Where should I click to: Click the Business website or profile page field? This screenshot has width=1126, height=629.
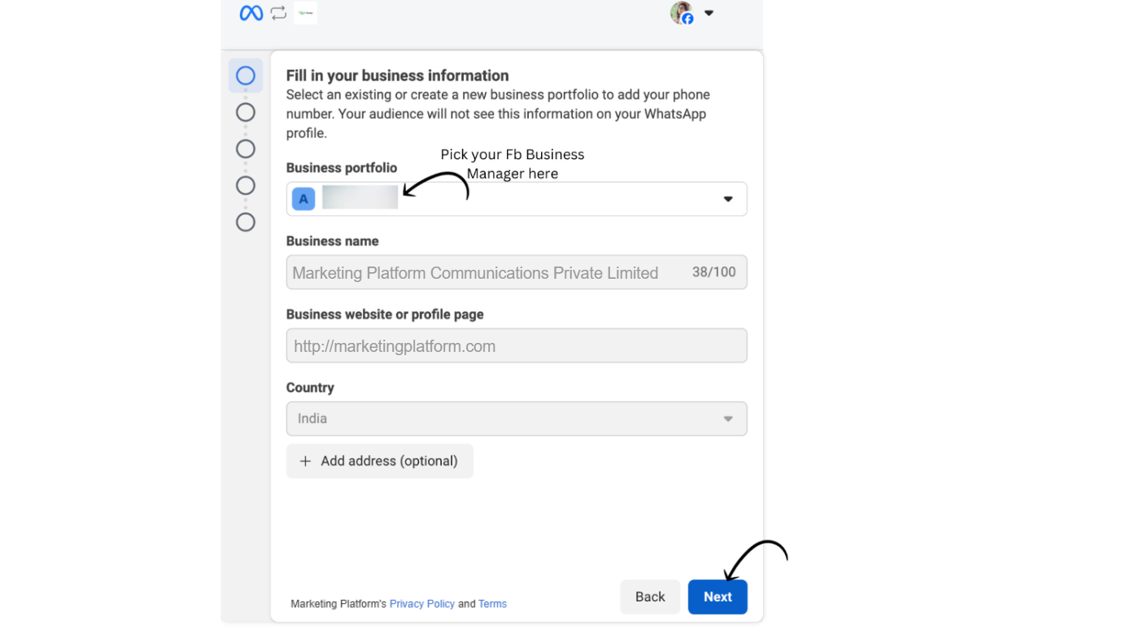point(517,345)
